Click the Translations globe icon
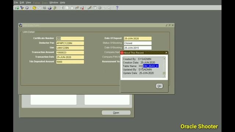The height and width of the screenshot is (132, 235). (100, 8)
